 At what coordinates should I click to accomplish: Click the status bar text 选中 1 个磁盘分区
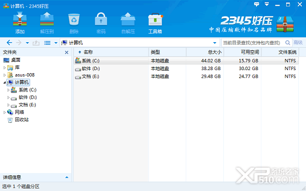pos(21,186)
